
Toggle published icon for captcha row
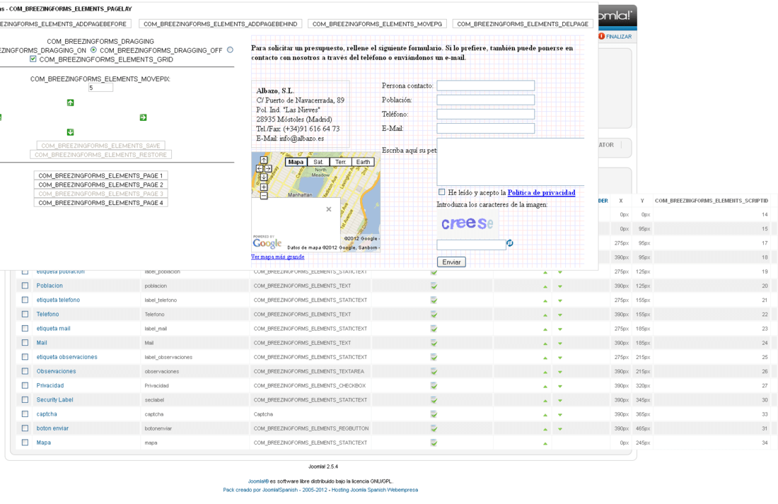[434, 414]
